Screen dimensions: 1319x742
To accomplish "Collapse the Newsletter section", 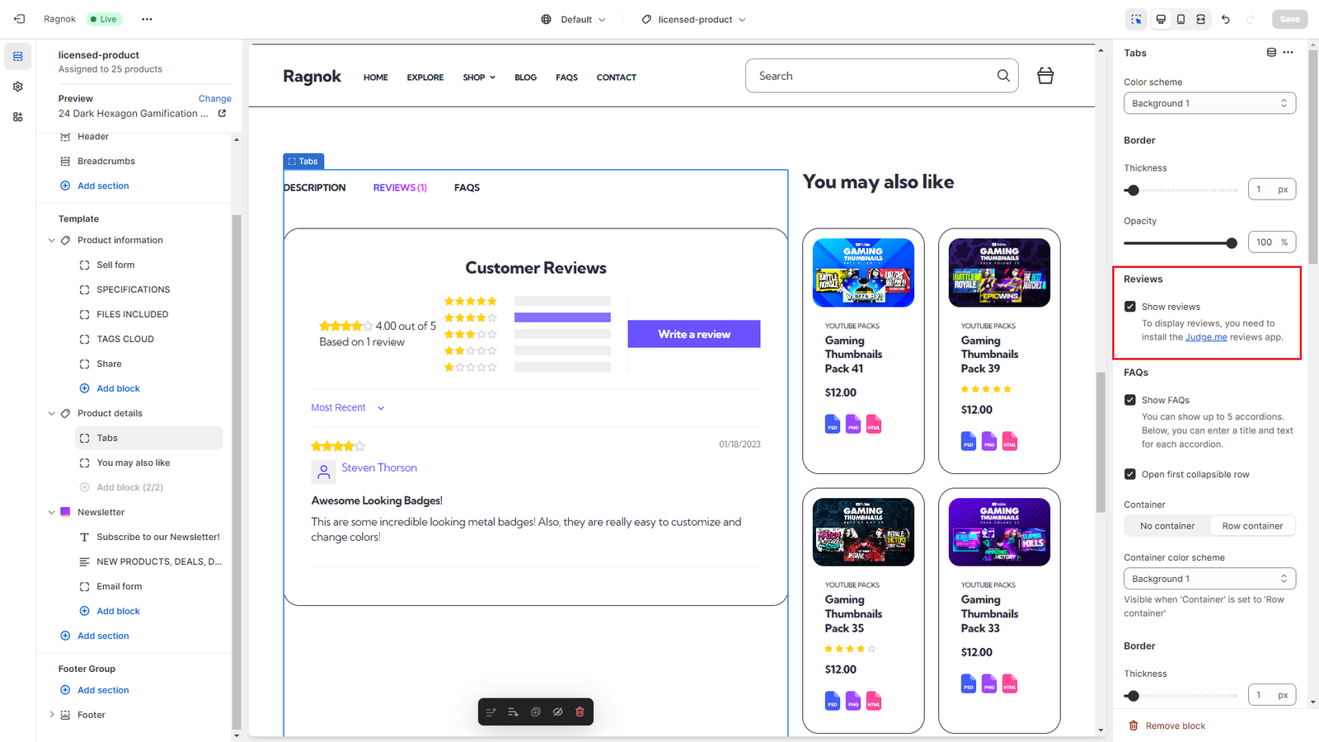I will point(52,513).
